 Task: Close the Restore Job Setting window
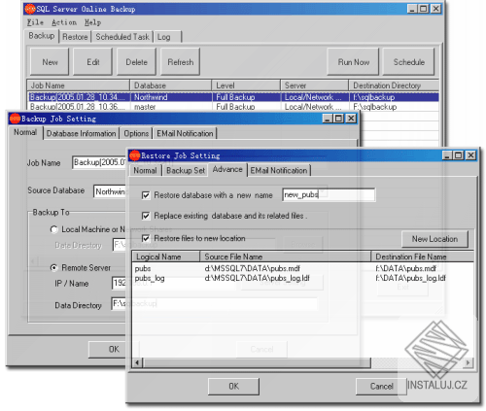470,155
